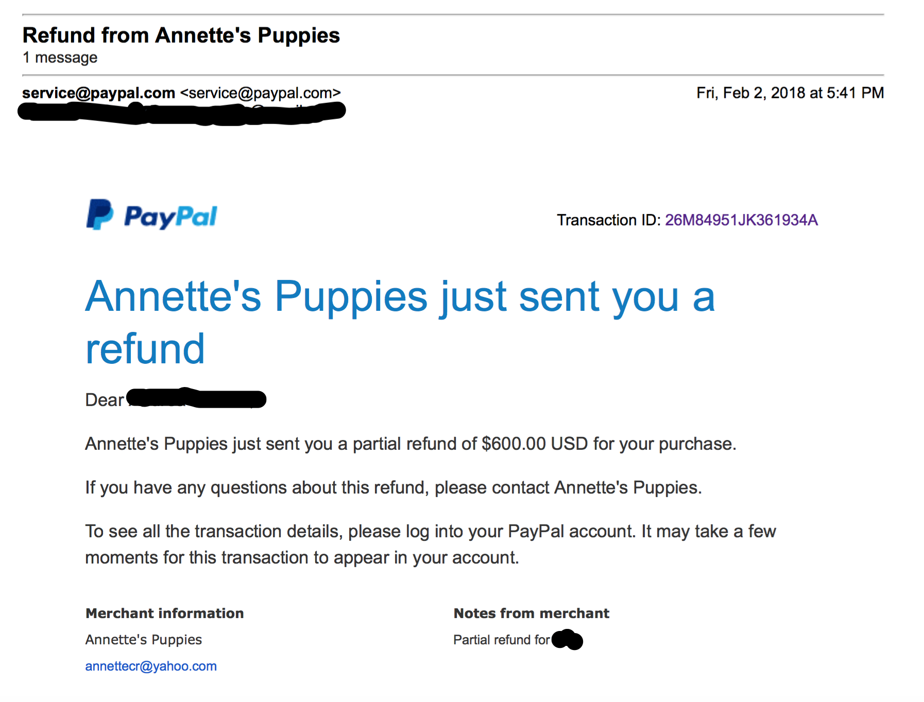The image size is (924, 702).
Task: Click the 'Partial refund for' note text
Action: [502, 640]
